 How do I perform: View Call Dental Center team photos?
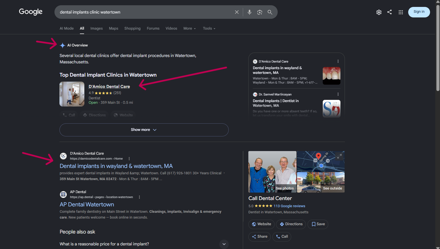(x=272, y=172)
